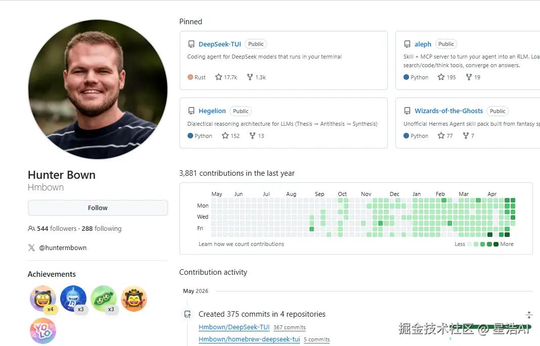Open the Quickdraw cowboy achievement badge

click(x=134, y=299)
